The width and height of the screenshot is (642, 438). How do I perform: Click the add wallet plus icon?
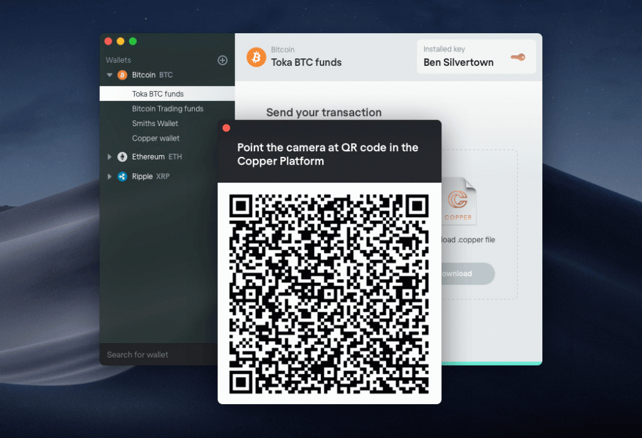pos(223,60)
